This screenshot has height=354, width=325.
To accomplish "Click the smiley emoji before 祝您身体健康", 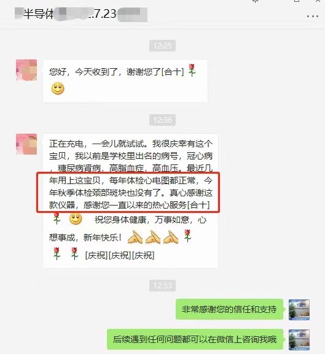I will click(76, 218).
